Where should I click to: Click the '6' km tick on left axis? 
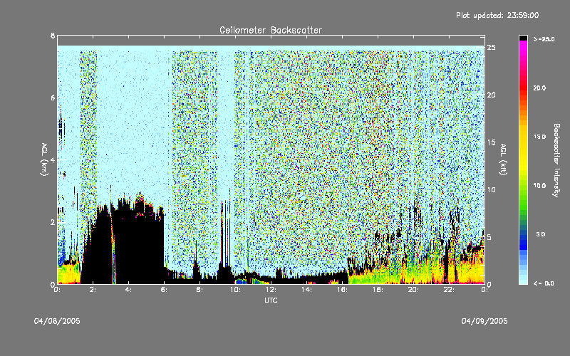53,98
